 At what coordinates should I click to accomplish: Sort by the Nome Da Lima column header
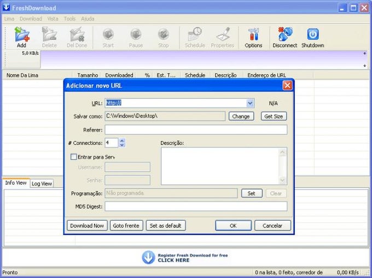[37, 75]
